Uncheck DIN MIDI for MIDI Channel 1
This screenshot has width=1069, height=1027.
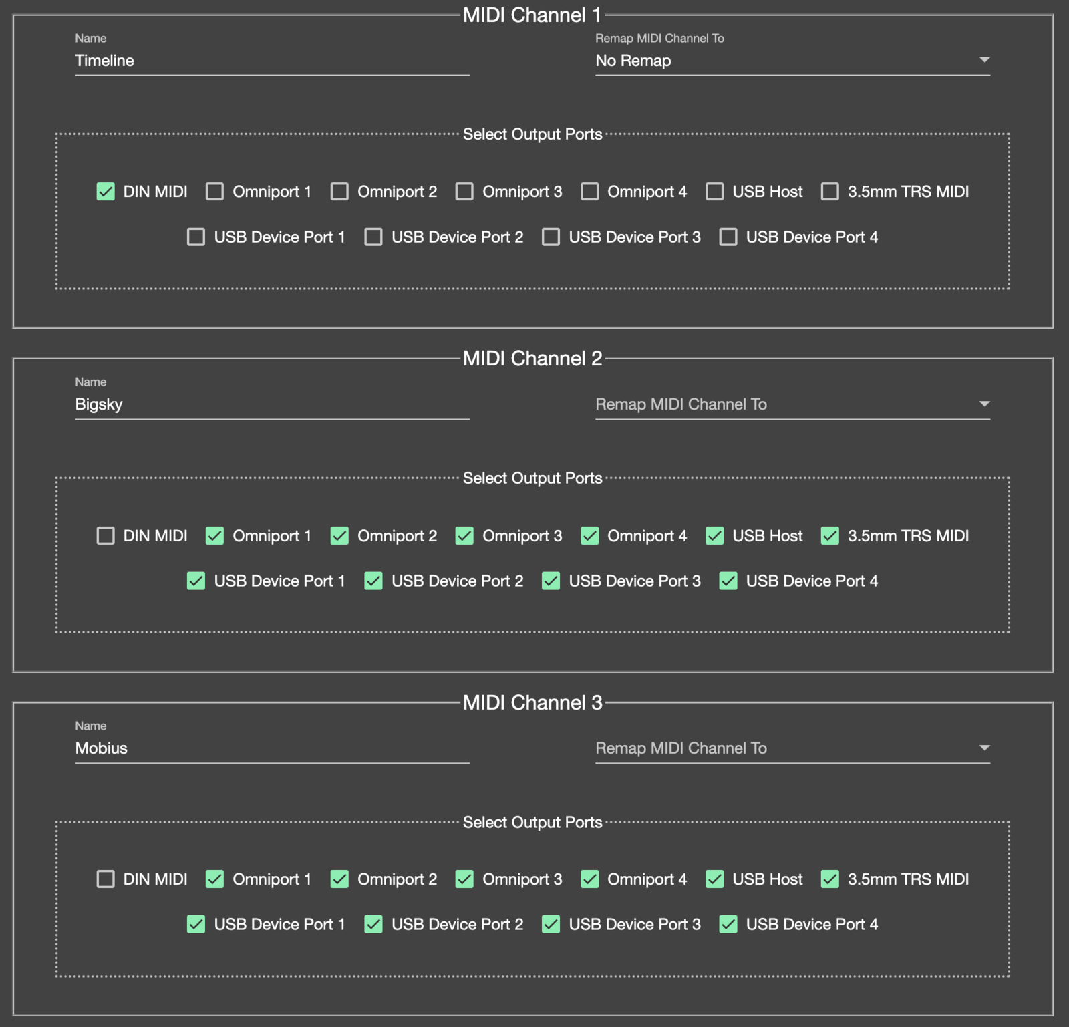point(106,192)
